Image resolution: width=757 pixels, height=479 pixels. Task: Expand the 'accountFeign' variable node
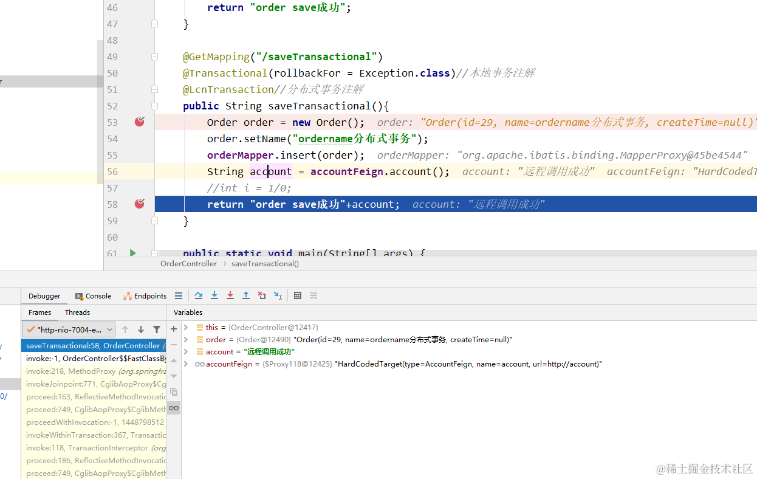[x=185, y=364]
